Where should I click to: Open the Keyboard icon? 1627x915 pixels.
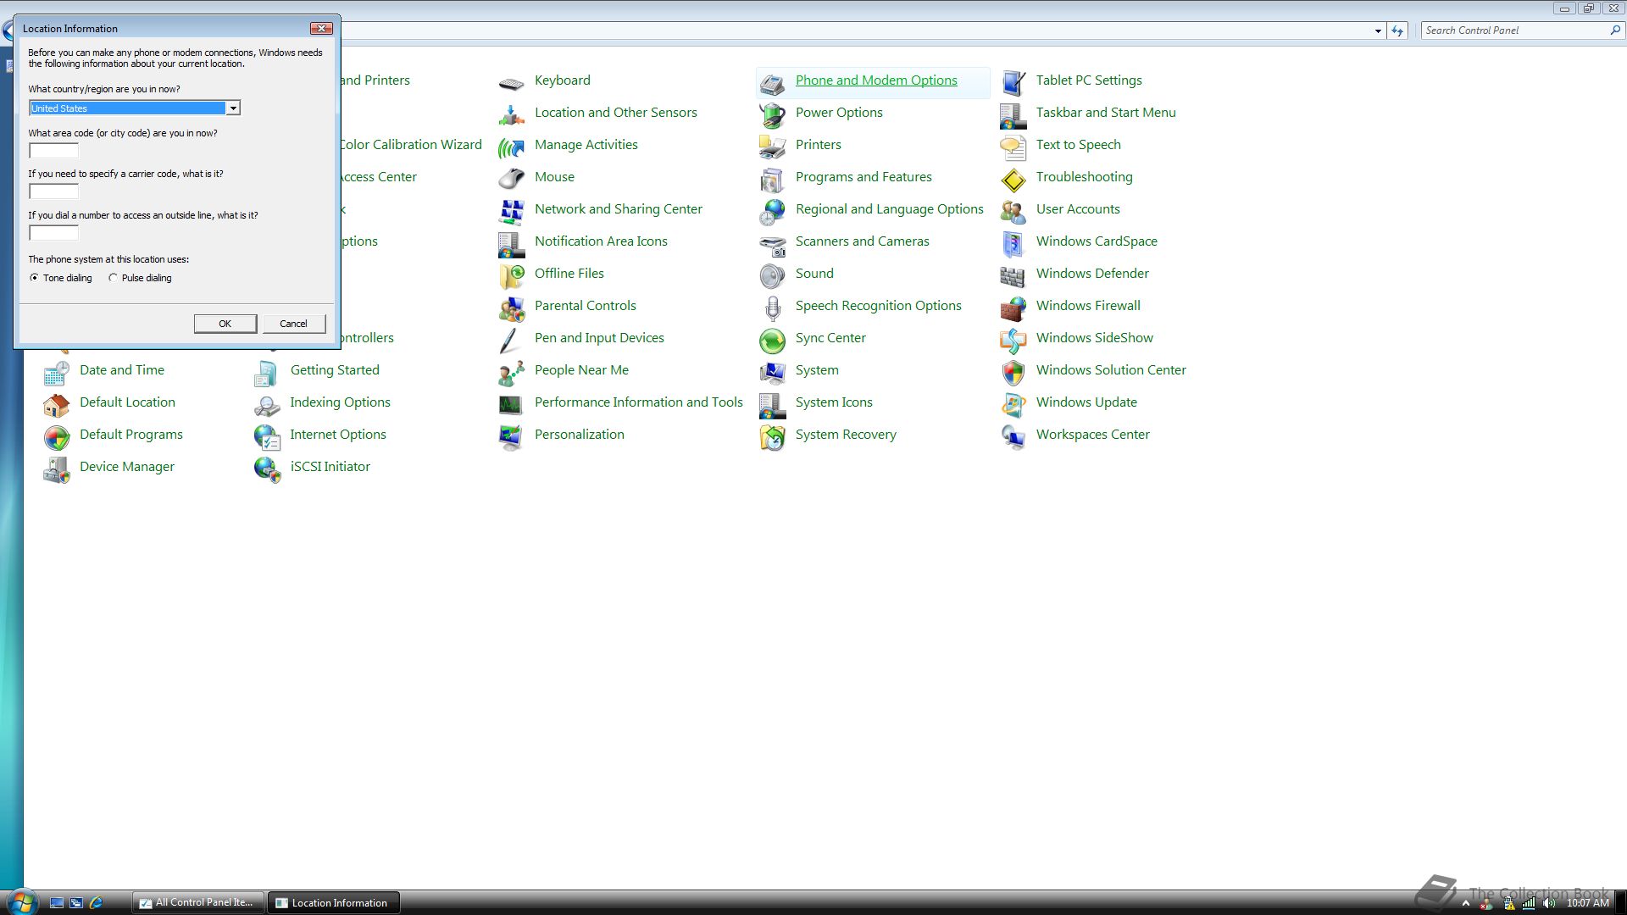511,83
